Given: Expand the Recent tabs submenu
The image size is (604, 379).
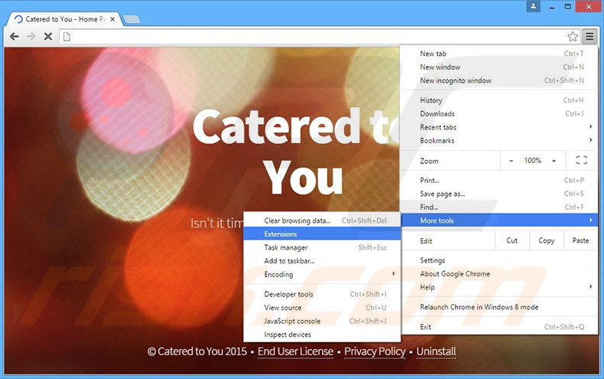Looking at the screenshot, I should pos(499,127).
